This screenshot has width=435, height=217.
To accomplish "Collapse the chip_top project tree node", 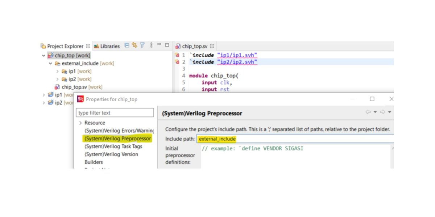I will (x=44, y=56).
